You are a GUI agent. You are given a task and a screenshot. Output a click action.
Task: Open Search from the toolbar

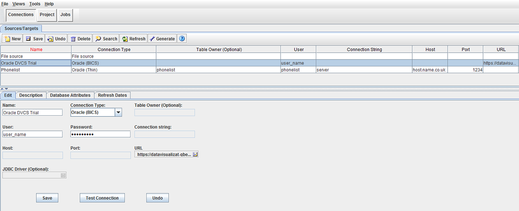106,39
